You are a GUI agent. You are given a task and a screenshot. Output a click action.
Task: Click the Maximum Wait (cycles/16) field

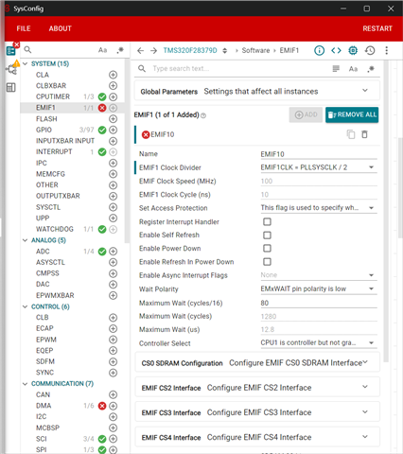pos(319,303)
